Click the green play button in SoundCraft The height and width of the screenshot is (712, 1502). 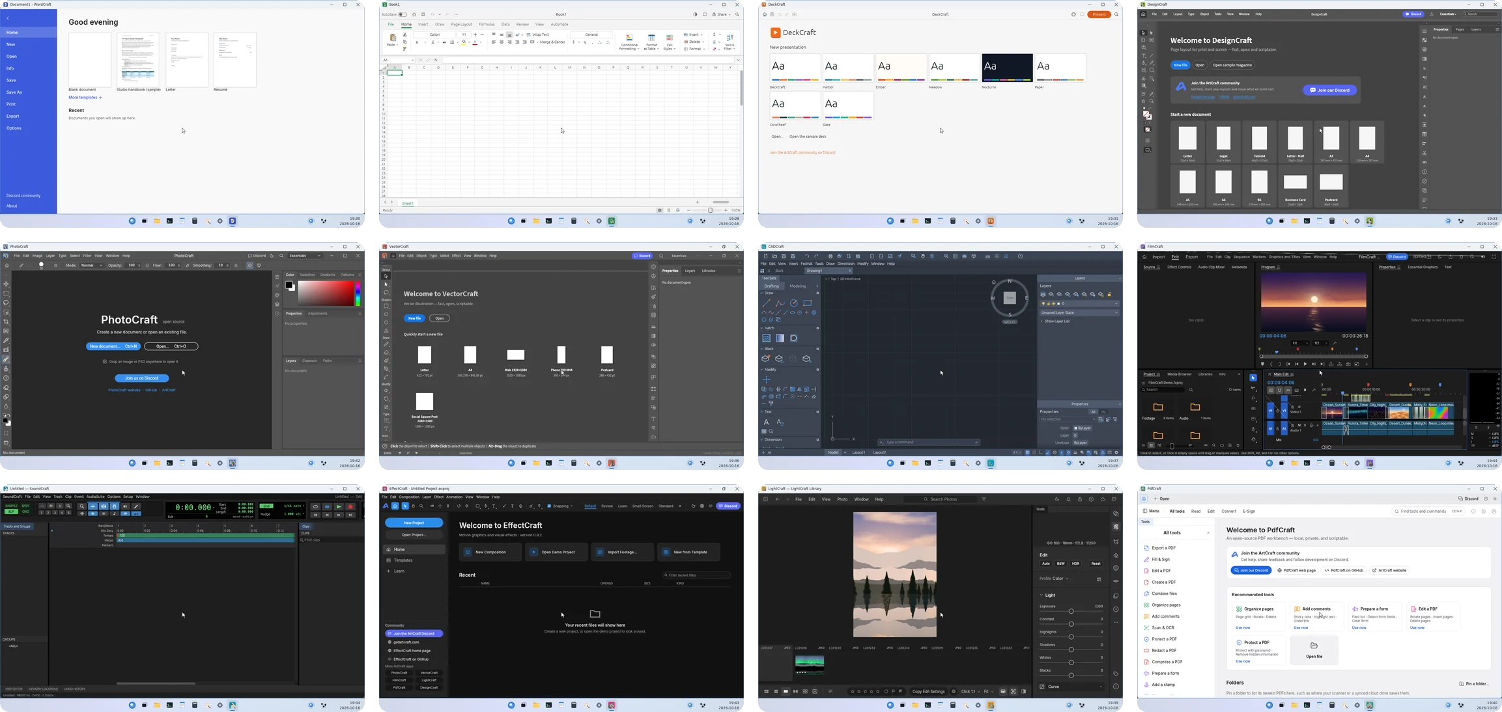click(x=339, y=506)
